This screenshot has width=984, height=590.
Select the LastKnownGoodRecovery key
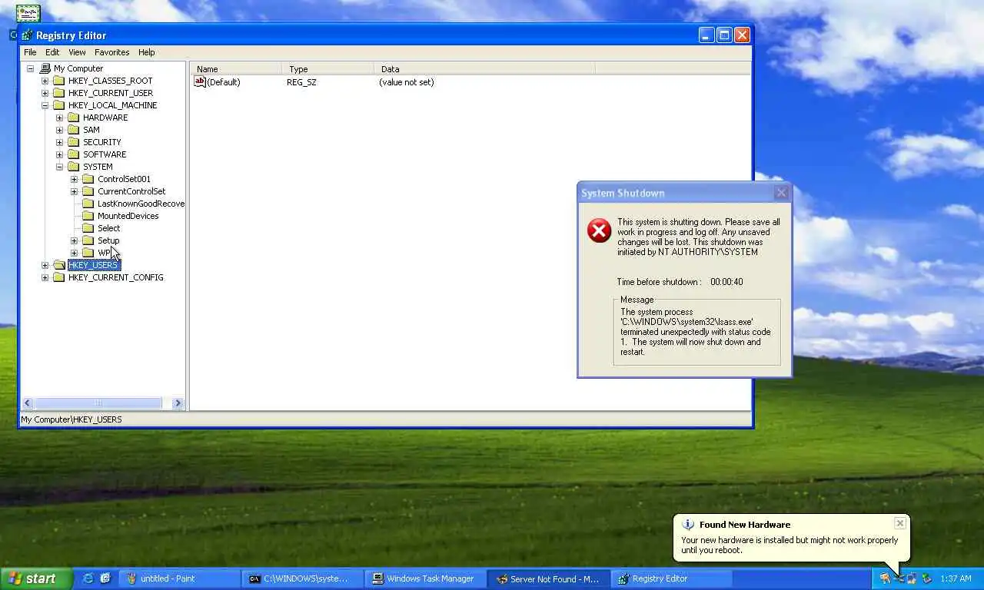141,204
